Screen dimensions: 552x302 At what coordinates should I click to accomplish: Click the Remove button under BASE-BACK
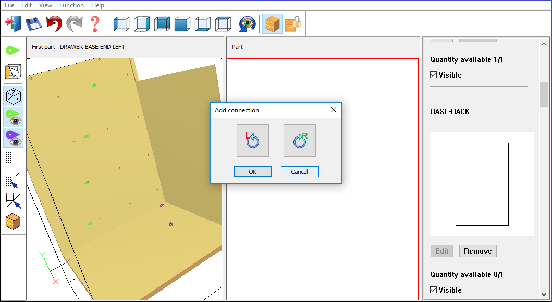[477, 251]
